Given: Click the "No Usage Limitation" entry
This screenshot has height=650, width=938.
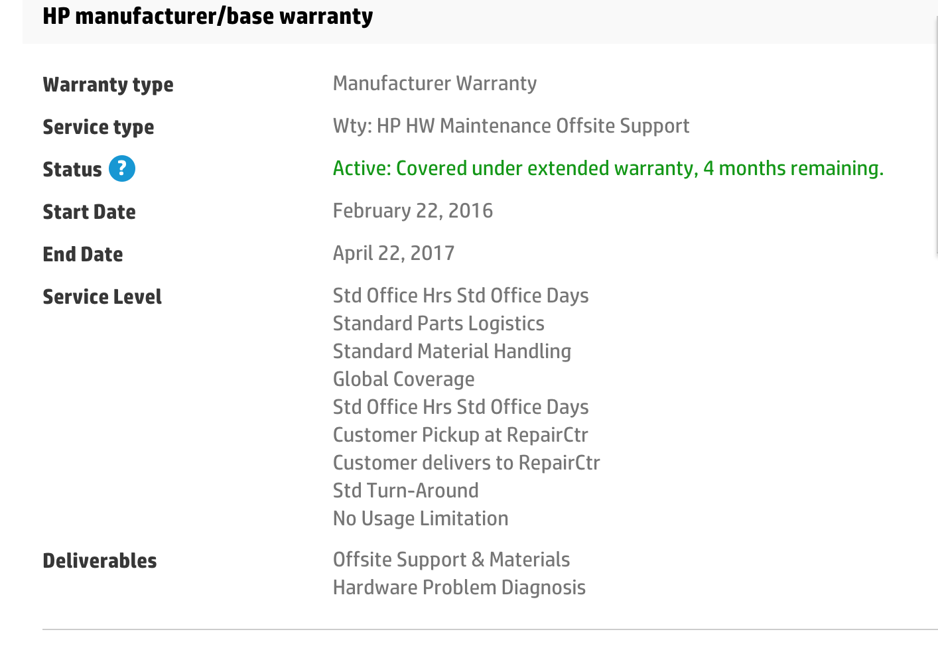Looking at the screenshot, I should pos(421,519).
